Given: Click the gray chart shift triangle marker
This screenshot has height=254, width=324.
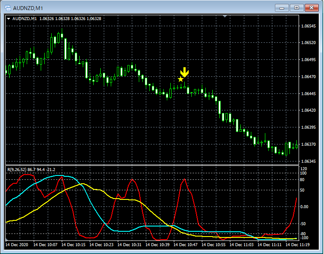Looking at the screenshot, I should point(225,16).
